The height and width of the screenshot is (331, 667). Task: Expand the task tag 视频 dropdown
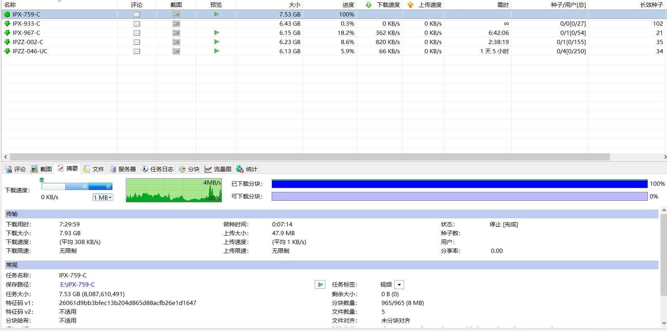coord(399,285)
